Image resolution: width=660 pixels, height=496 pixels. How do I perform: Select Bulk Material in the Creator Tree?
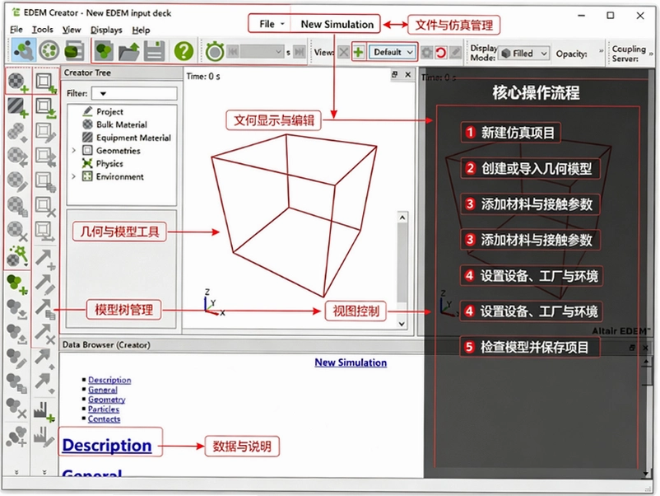coord(122,124)
